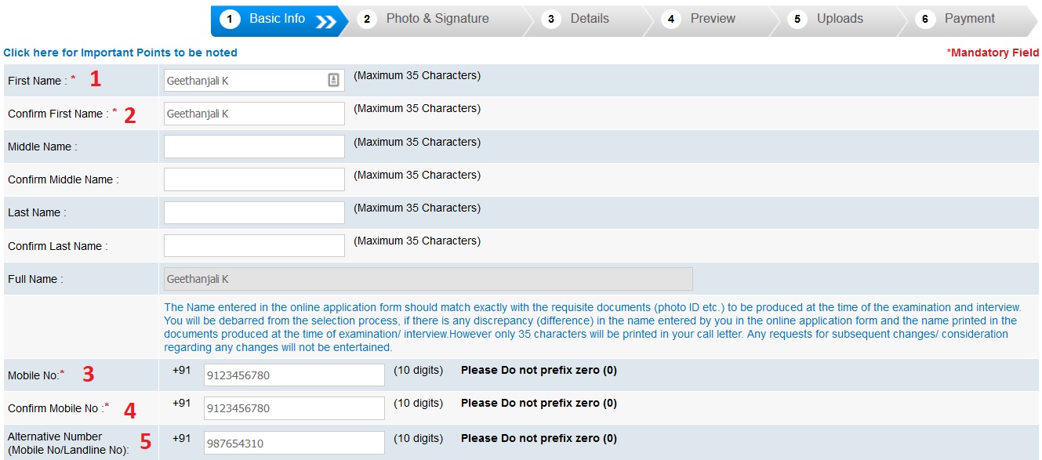Open the Important Points to be noted link
1042x460 pixels.
[120, 53]
